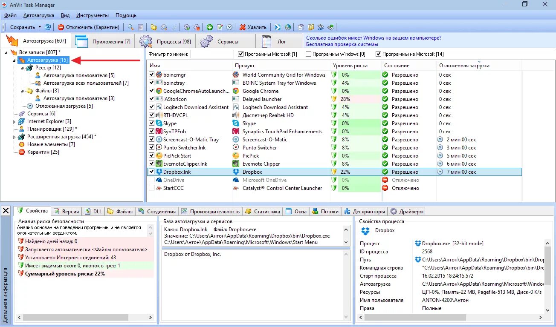Switch to the Процессы [98] tab
This screenshot has width=556, height=327.
pos(165,41)
